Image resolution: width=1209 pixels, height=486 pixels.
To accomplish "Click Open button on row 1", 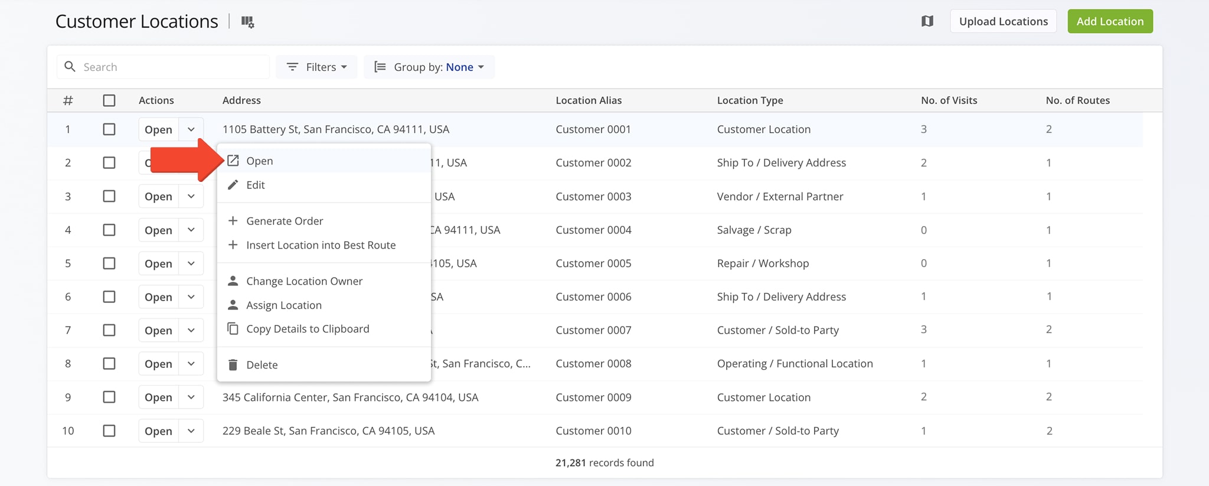I will point(159,129).
